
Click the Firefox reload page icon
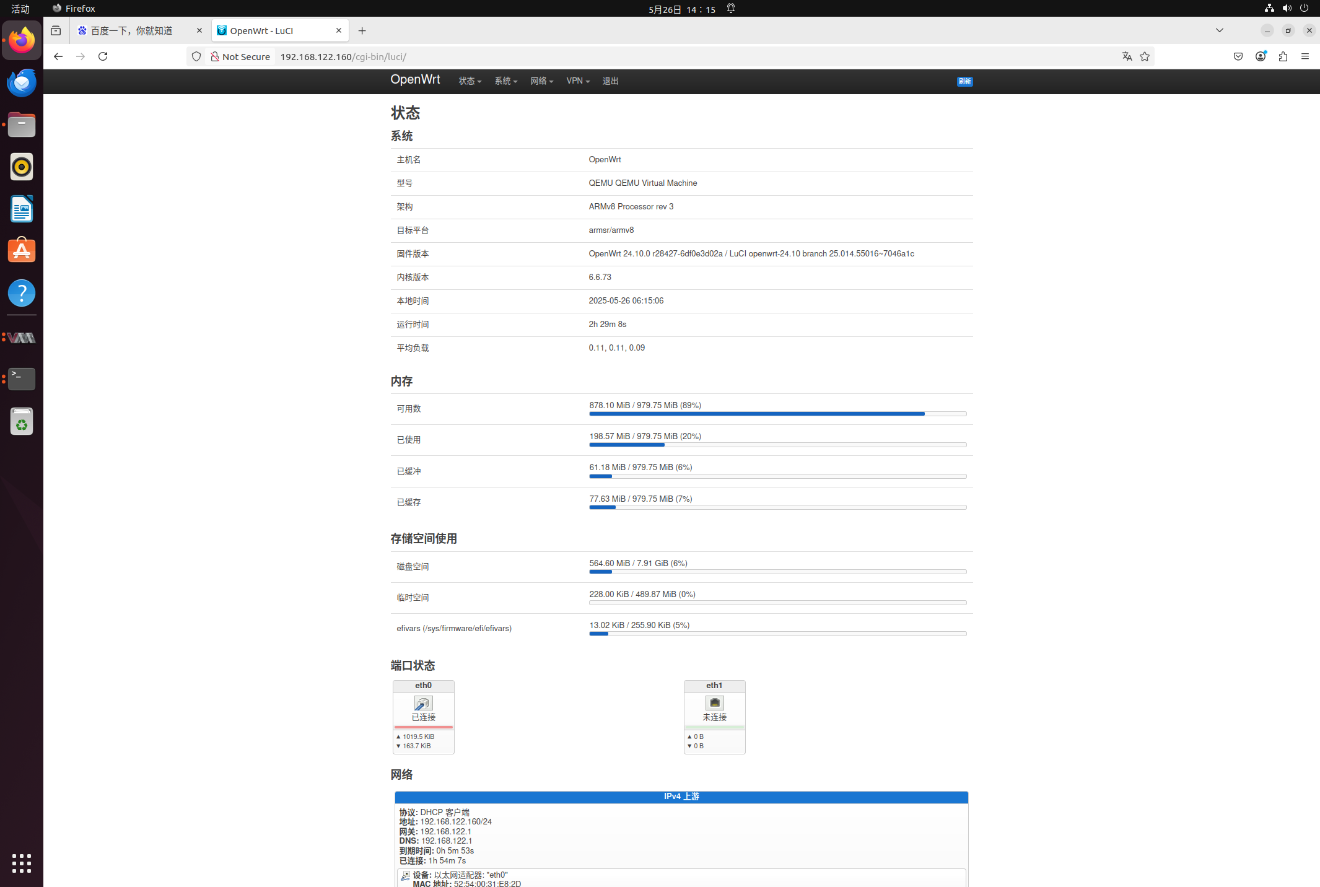pos(103,56)
